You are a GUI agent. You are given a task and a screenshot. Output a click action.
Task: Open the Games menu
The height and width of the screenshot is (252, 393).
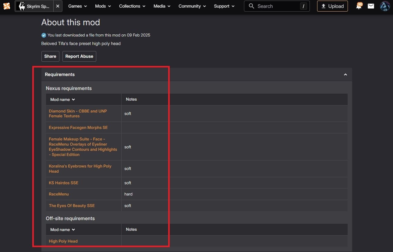77,6
